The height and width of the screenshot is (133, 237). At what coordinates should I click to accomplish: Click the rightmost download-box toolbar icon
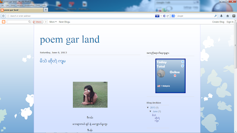[234, 16]
